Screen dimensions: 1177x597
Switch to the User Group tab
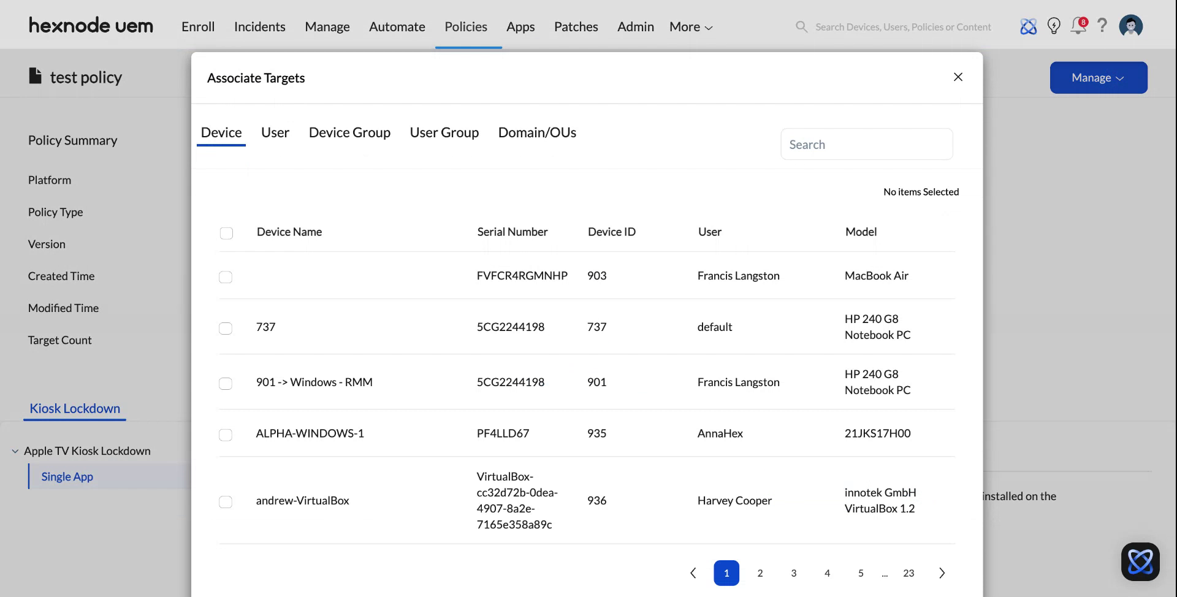pyautogui.click(x=444, y=132)
